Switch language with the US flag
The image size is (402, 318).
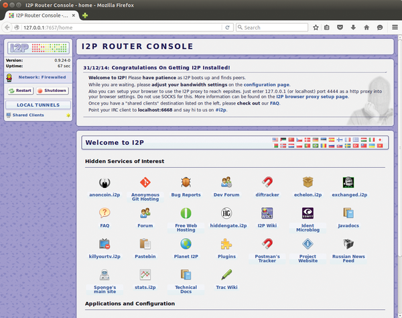click(275, 140)
